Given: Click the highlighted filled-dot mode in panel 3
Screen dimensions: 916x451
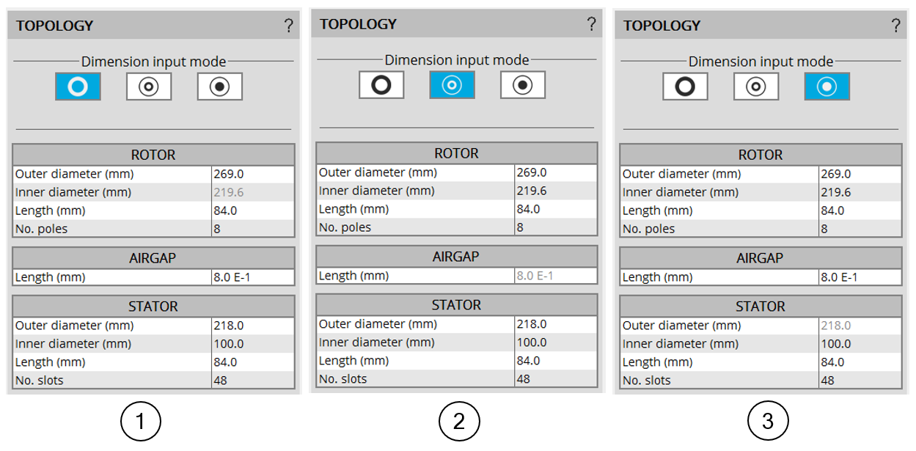Looking at the screenshot, I should 827,87.
